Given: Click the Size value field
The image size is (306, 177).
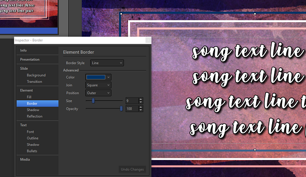Looking at the screenshot, I should point(132,101).
